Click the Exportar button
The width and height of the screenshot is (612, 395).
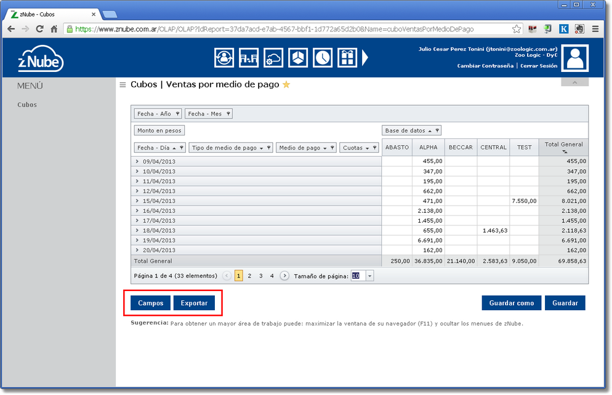click(x=194, y=303)
